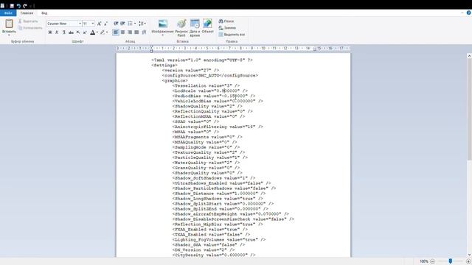Screen dimensions: 472x265
Task: Apply text highlight color
Action: 103,32
